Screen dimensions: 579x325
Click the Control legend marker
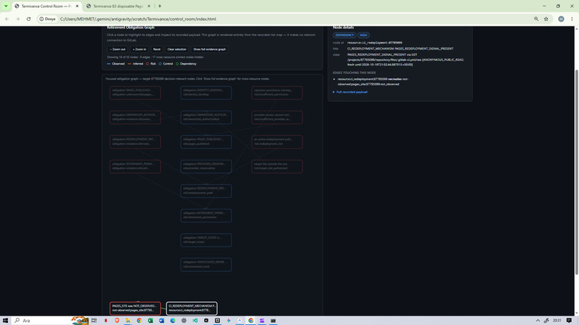(x=160, y=64)
